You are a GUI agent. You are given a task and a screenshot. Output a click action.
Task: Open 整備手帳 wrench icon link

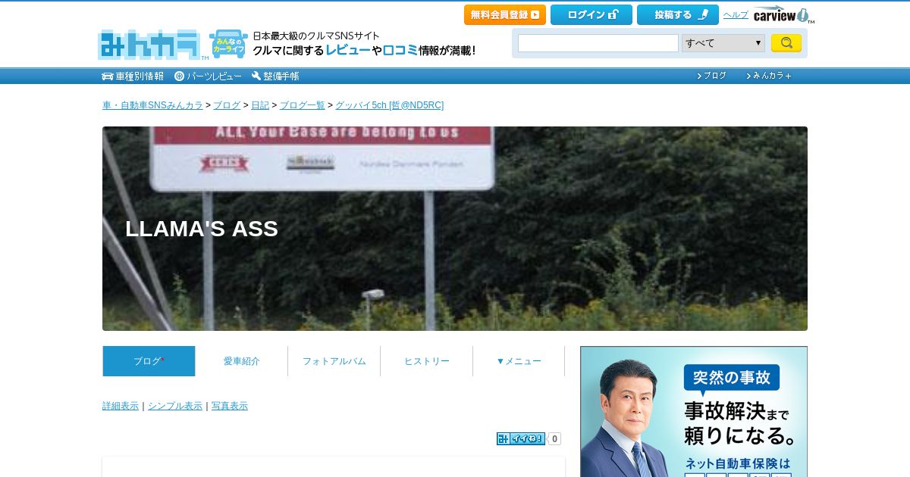click(275, 76)
